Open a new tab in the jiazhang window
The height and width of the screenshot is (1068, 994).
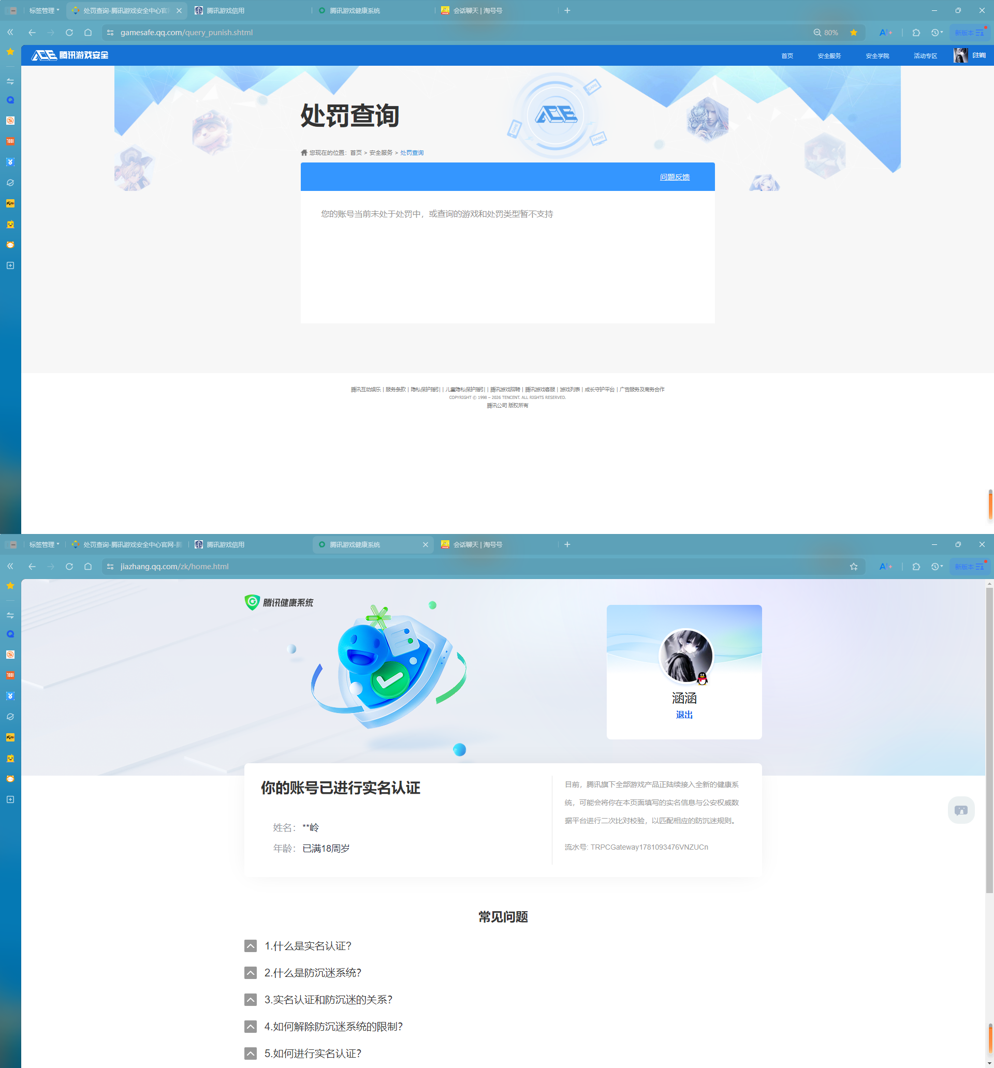pyautogui.click(x=567, y=545)
